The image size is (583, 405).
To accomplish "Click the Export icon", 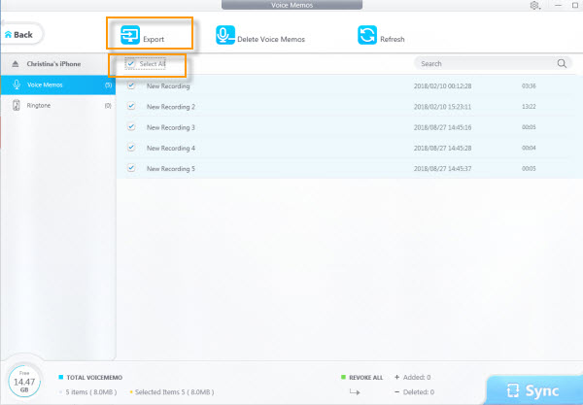I will click(x=129, y=36).
